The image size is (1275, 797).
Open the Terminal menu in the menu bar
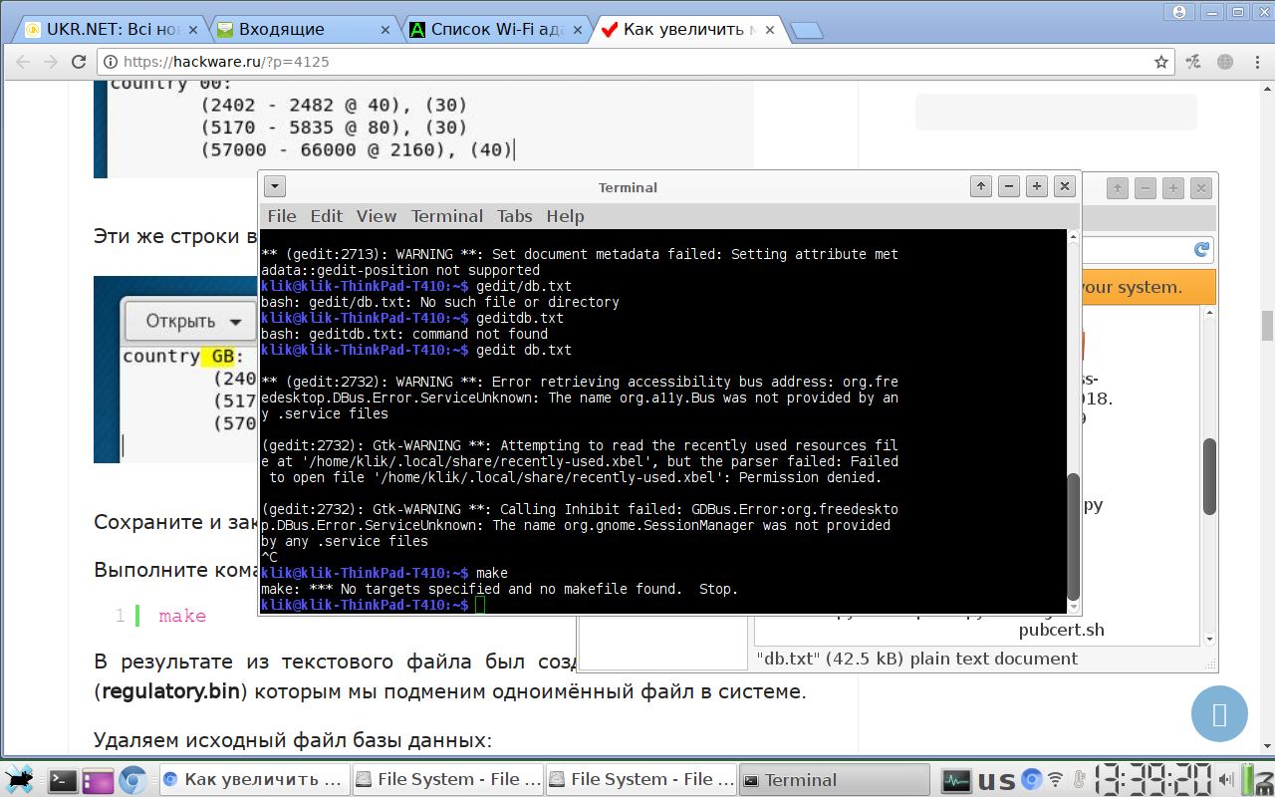[x=446, y=216]
